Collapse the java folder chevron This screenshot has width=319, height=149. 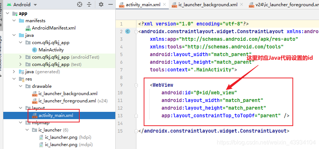click(14, 35)
